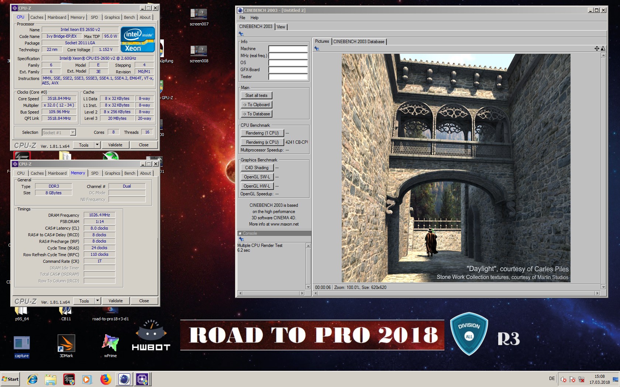Image resolution: width=620 pixels, height=387 pixels.
Task: Open the screen008 desktop file
Action: click(199, 54)
